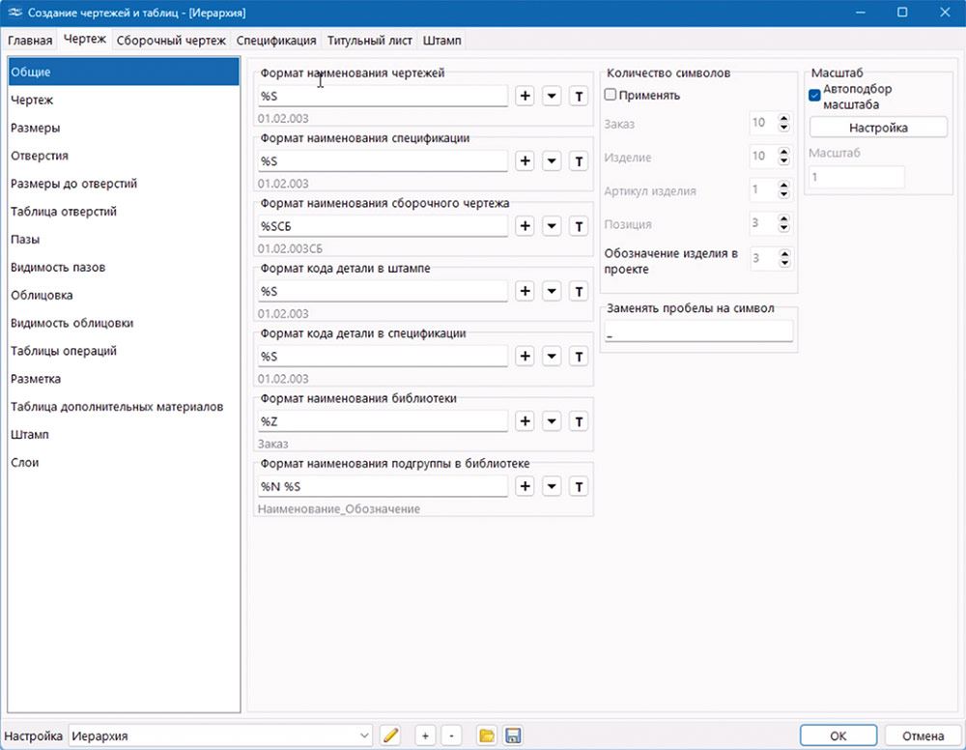
Task: Click the bottom bar plus button to add setting
Action: pyautogui.click(x=425, y=736)
